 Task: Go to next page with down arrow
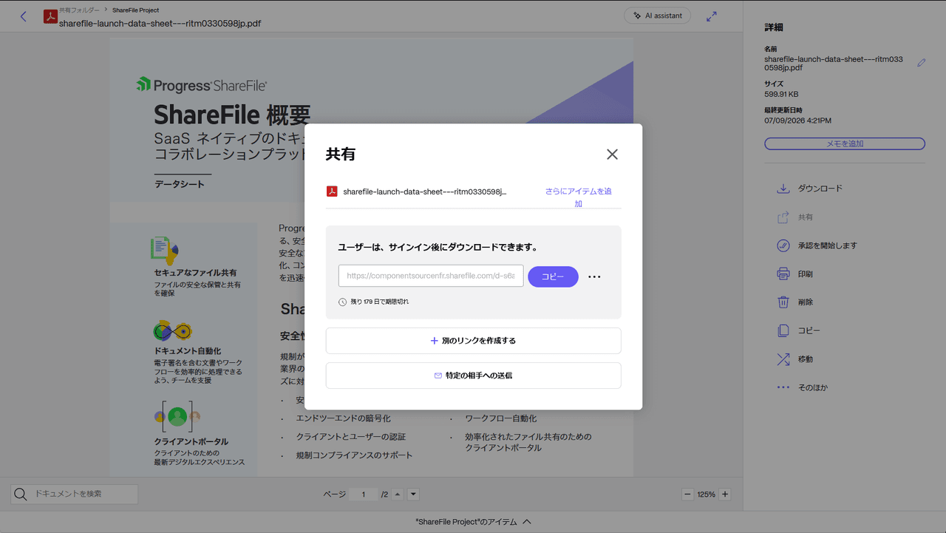414,494
